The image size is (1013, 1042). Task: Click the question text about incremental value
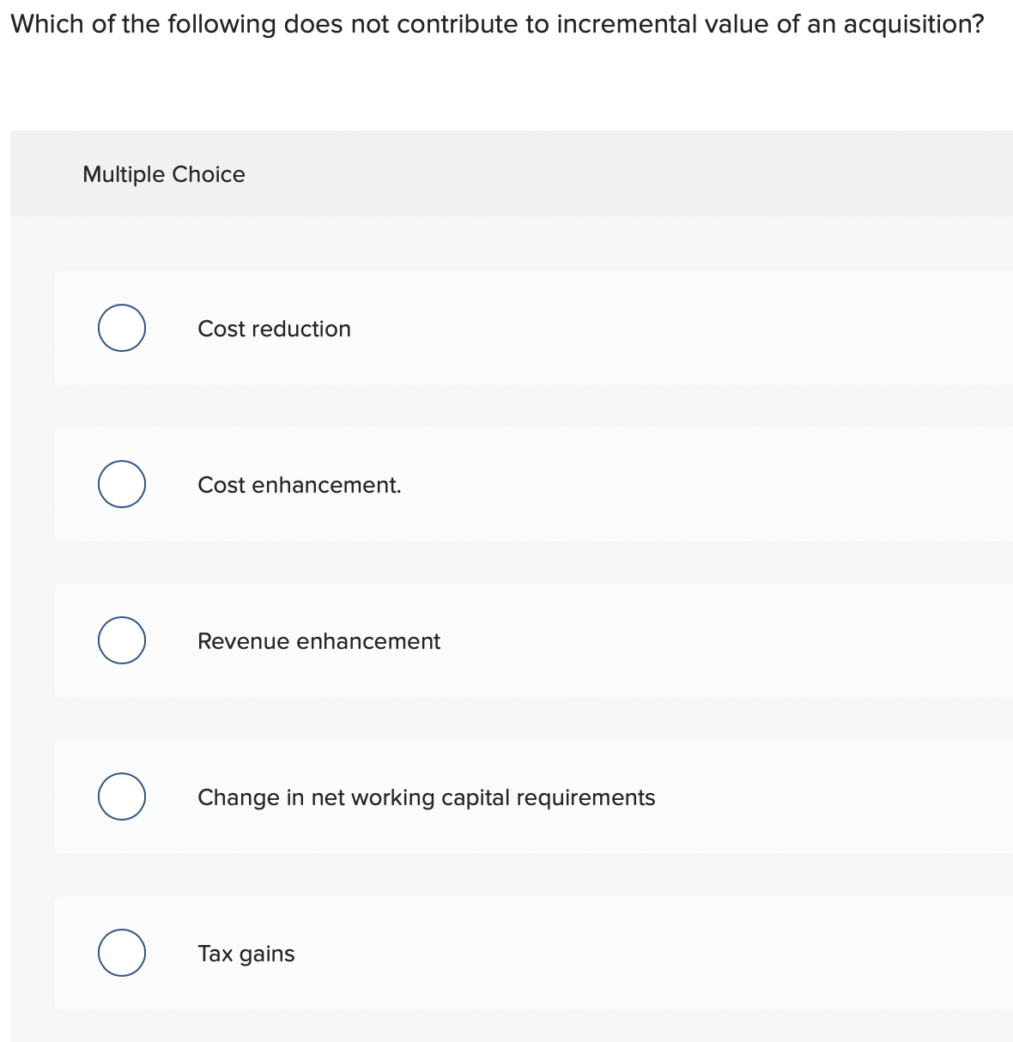pyautogui.click(x=498, y=23)
